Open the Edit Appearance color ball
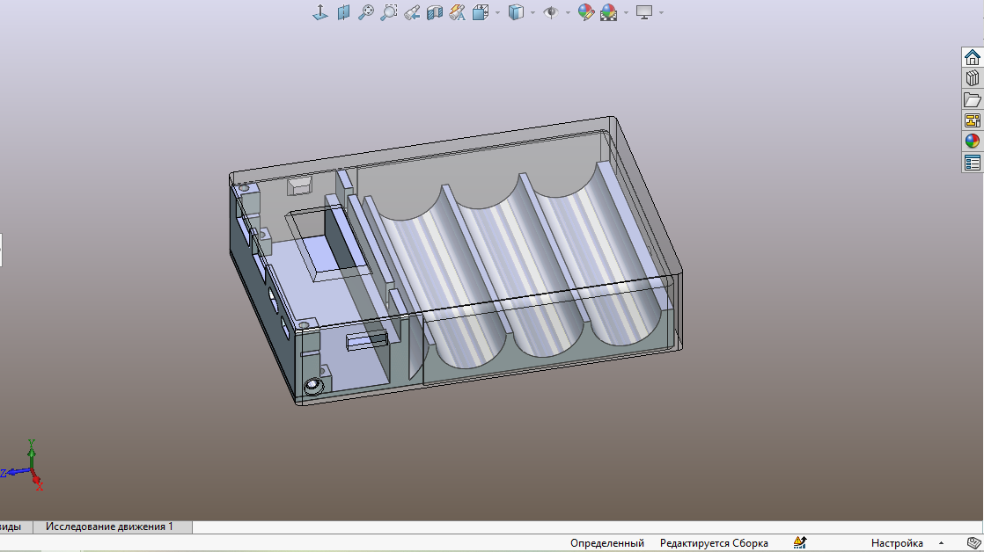Image resolution: width=984 pixels, height=552 pixels. tap(585, 12)
